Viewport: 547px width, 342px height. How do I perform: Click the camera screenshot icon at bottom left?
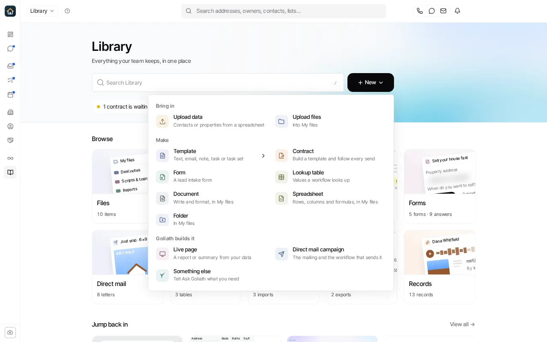[x=10, y=332]
